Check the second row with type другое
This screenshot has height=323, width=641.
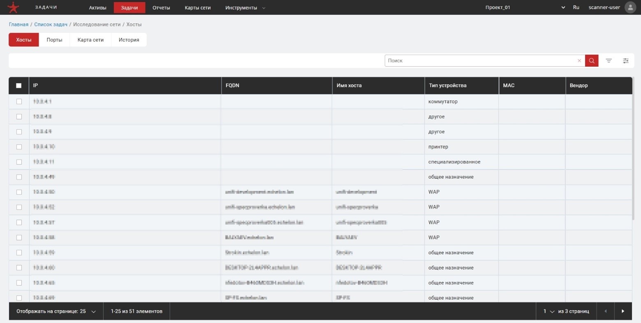click(x=19, y=132)
